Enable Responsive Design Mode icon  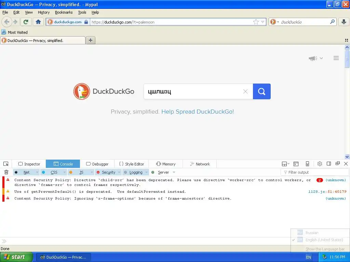pos(307,164)
